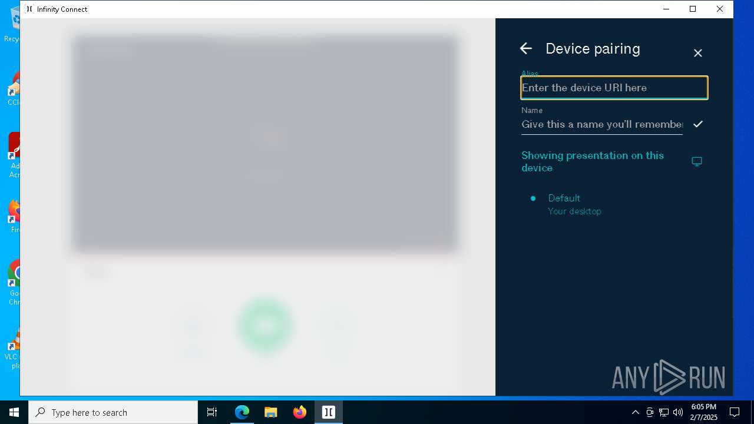Image resolution: width=754 pixels, height=424 pixels.
Task: Close the Device pairing panel
Action: (x=698, y=53)
